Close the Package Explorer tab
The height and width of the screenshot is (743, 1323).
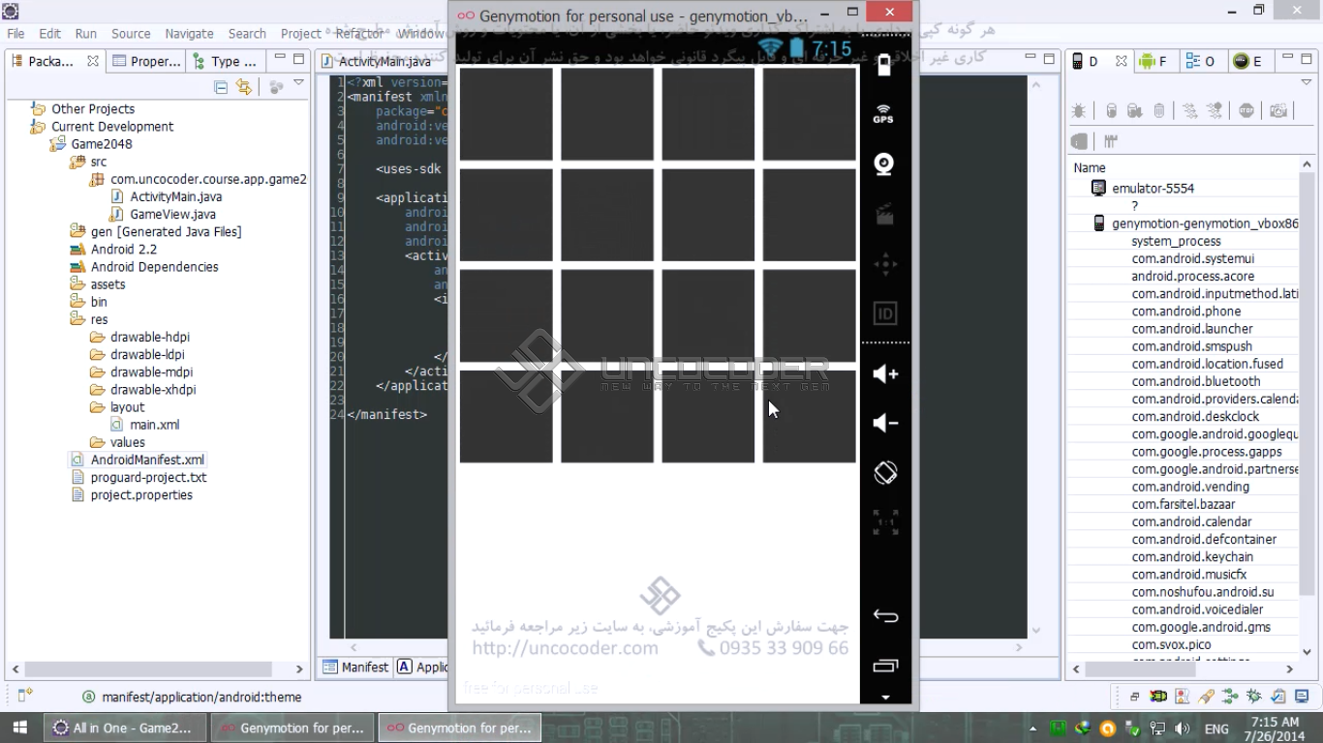click(x=93, y=61)
